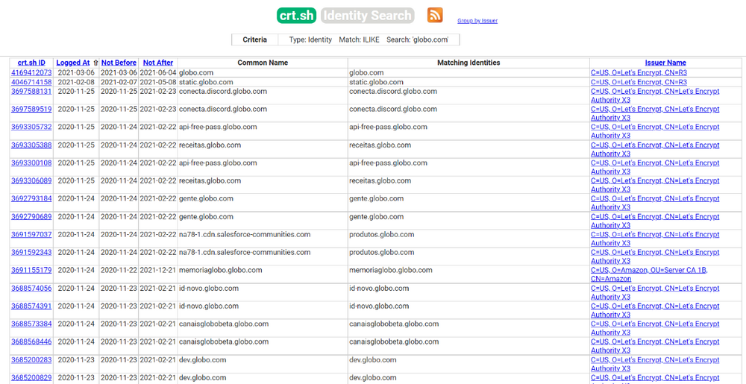The height and width of the screenshot is (384, 746).
Task: Open issuer link in row 3697588131
Action: 655,95
